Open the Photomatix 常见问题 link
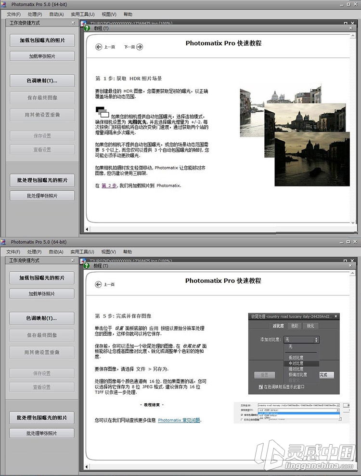This screenshot has width=361, height=476. 179,420
